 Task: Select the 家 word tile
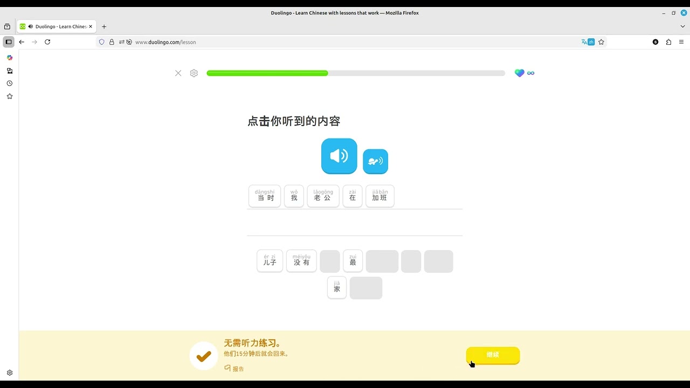click(x=337, y=288)
